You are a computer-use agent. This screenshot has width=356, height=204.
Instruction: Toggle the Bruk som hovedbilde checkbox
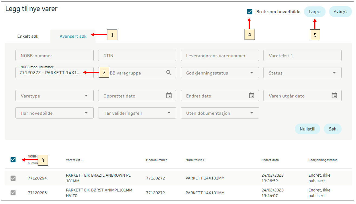click(249, 12)
